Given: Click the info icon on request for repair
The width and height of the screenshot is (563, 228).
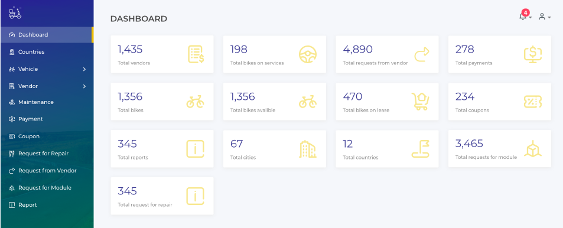Looking at the screenshot, I should pos(196,197).
